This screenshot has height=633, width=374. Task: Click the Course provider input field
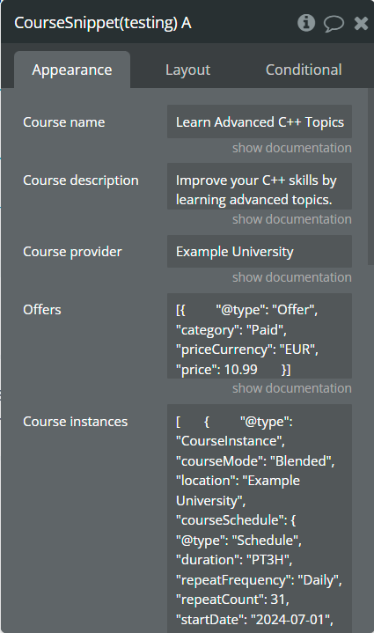pos(260,252)
